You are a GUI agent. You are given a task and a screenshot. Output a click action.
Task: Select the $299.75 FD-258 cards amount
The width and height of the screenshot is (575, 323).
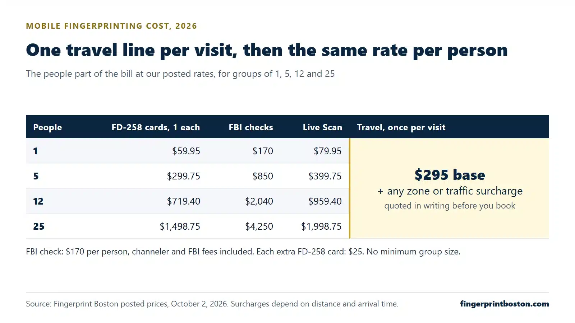183,176
